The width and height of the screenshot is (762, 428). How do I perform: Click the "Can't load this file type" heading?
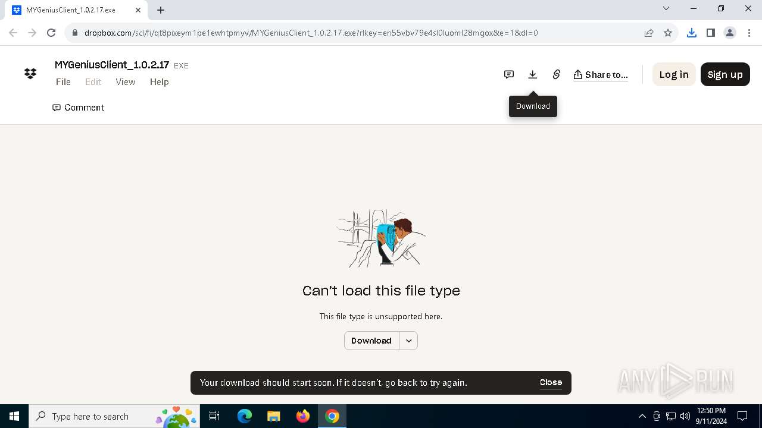tap(381, 291)
